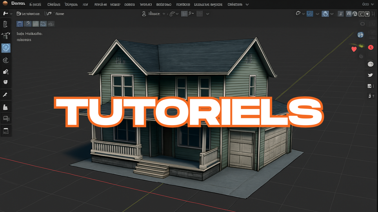Click the blue globe icon on right side
The height and width of the screenshot is (212, 378).
(x=360, y=35)
